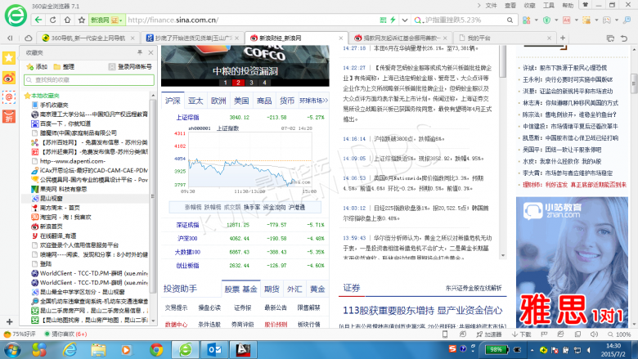Open the Windows Start menu
The height and width of the screenshot is (359, 638).
(11, 350)
